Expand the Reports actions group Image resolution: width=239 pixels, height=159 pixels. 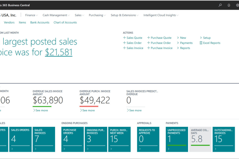(x=184, y=48)
